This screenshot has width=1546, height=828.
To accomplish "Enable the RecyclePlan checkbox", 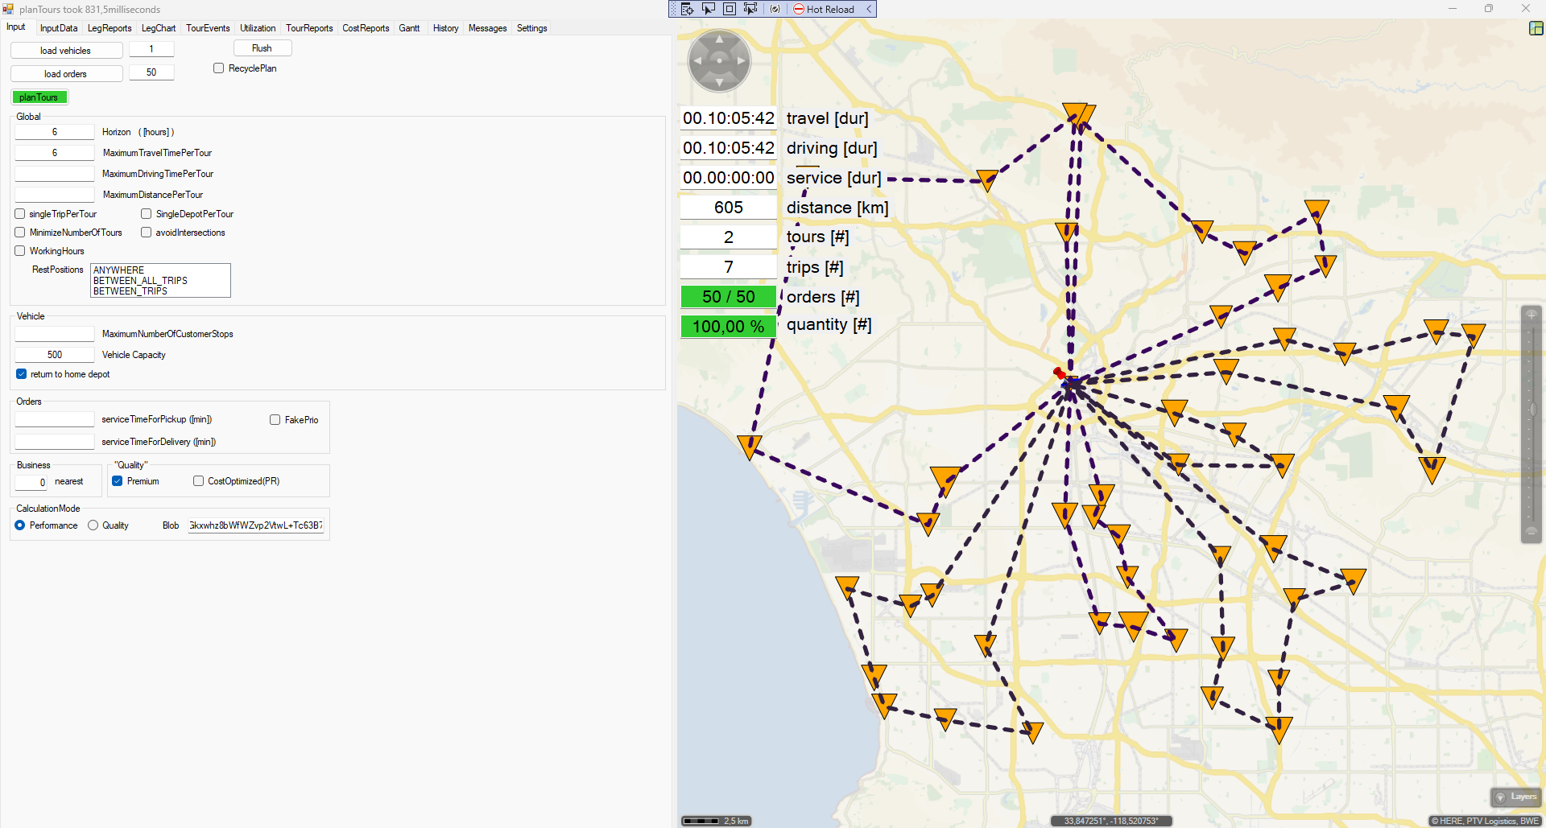I will coord(219,68).
